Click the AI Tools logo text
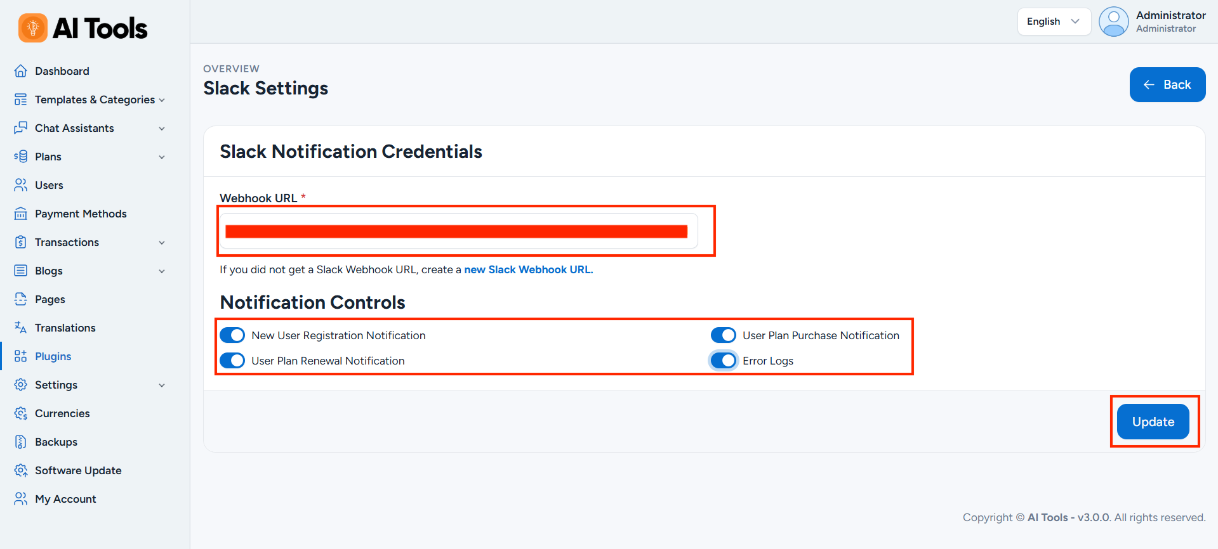Screen dimensions: 1218x549 click(x=100, y=29)
